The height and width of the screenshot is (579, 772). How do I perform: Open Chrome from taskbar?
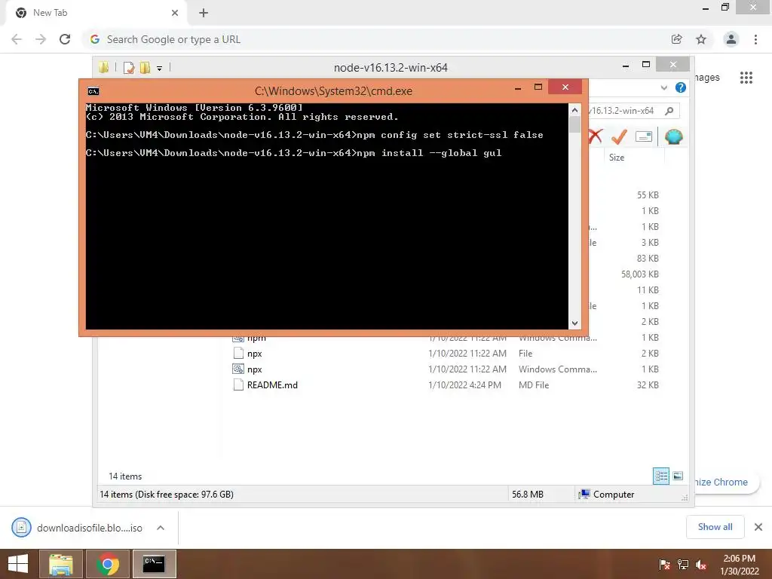pos(108,564)
